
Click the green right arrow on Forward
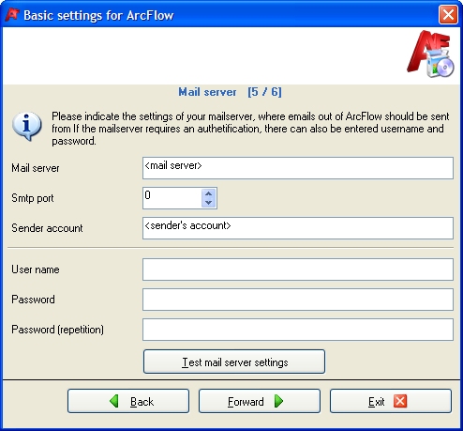click(x=278, y=401)
